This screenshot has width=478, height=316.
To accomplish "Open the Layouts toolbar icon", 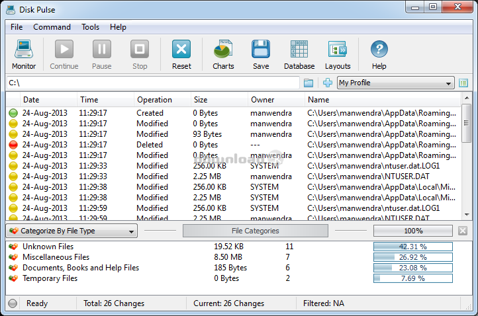I will [338, 49].
